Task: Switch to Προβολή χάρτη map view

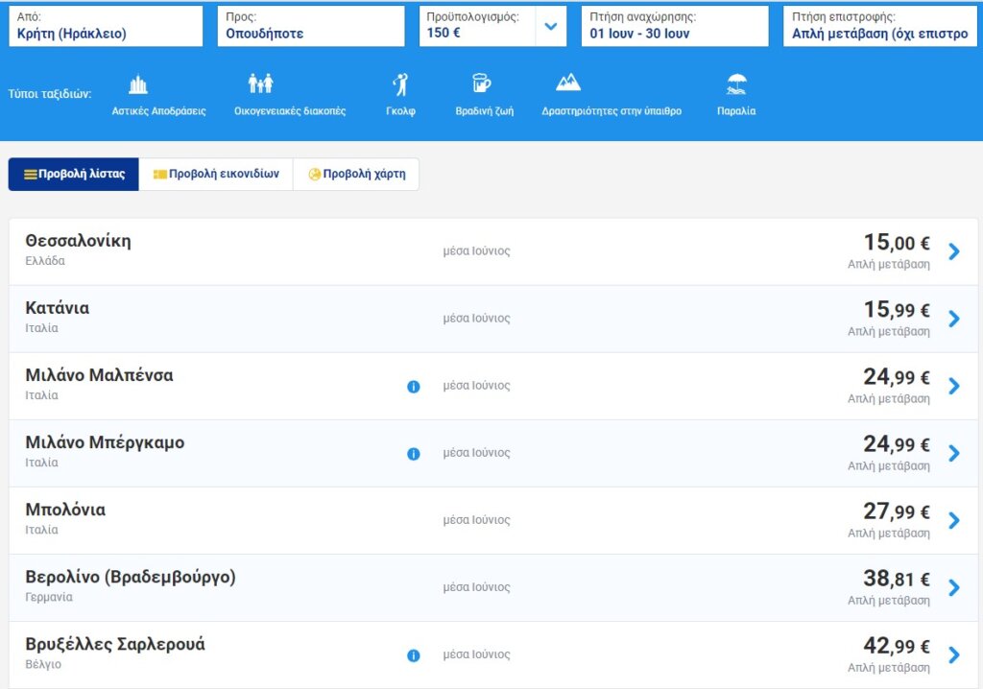Action: point(356,175)
